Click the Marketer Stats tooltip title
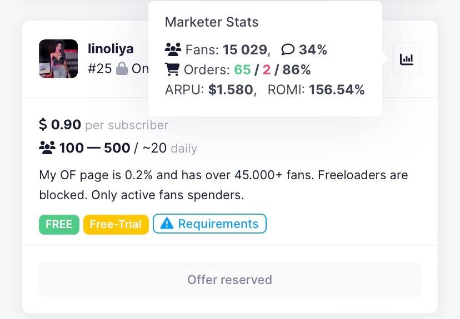460x319 pixels. 212,22
